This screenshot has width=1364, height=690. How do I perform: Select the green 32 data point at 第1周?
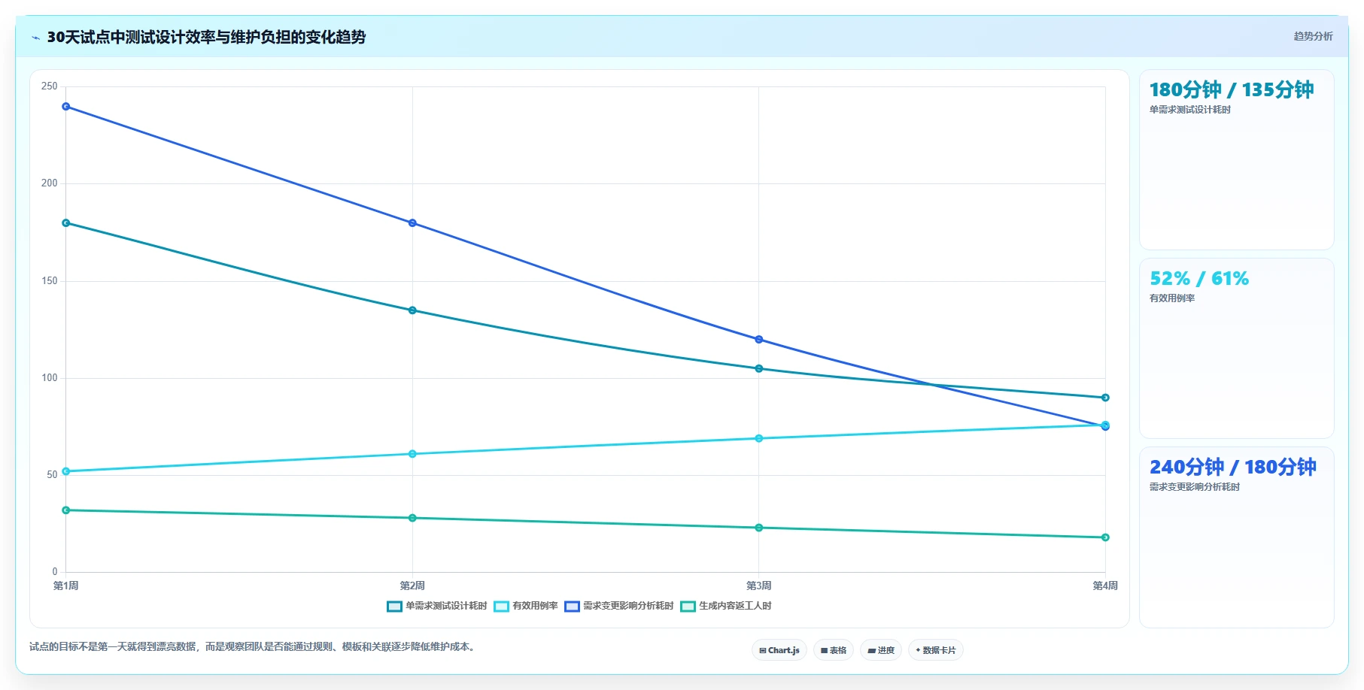(66, 510)
